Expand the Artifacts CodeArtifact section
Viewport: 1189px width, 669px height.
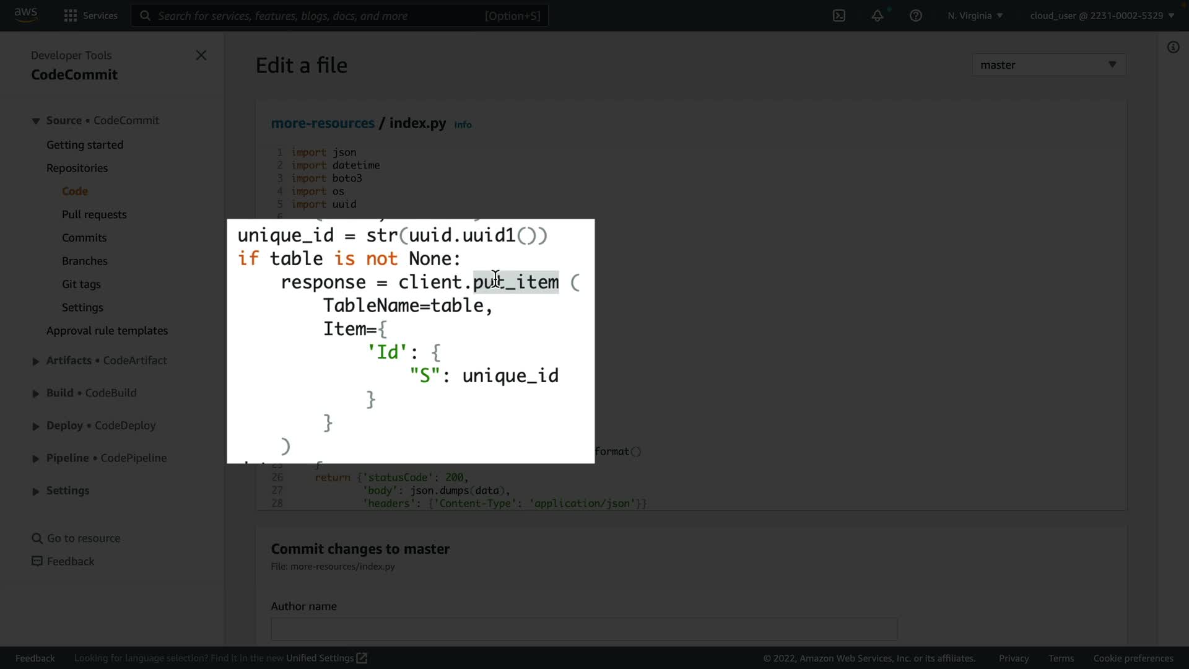point(35,361)
